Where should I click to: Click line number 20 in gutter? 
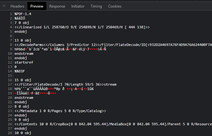(x=10, y=98)
